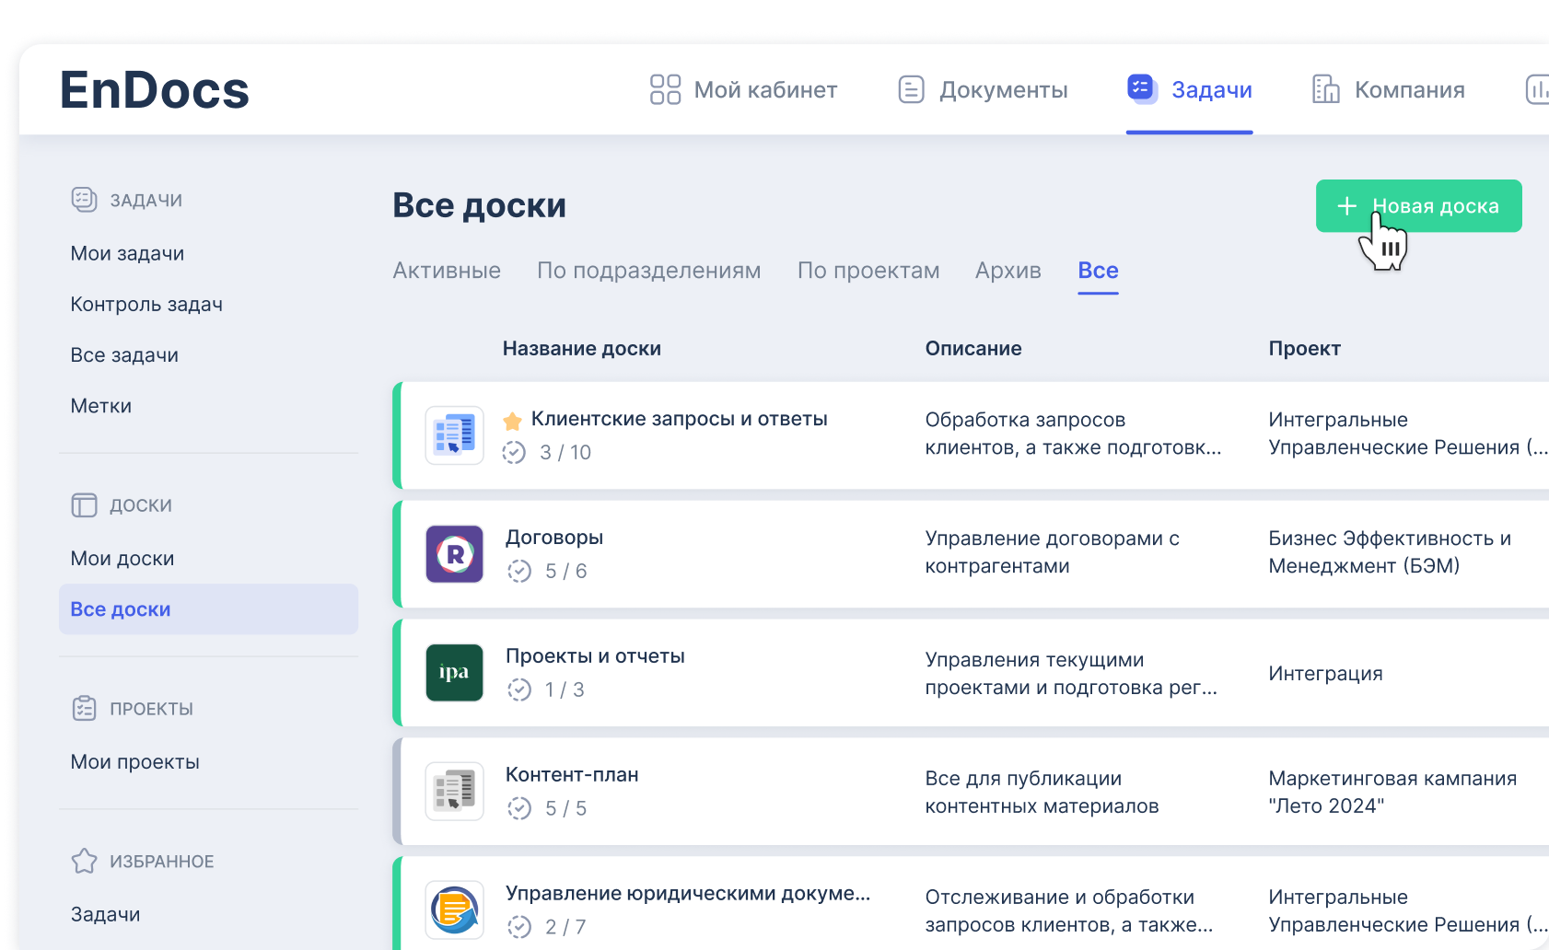Image resolution: width=1549 pixels, height=950 pixels.
Task: Click the EnDocs logo
Action: pyautogui.click(x=155, y=90)
